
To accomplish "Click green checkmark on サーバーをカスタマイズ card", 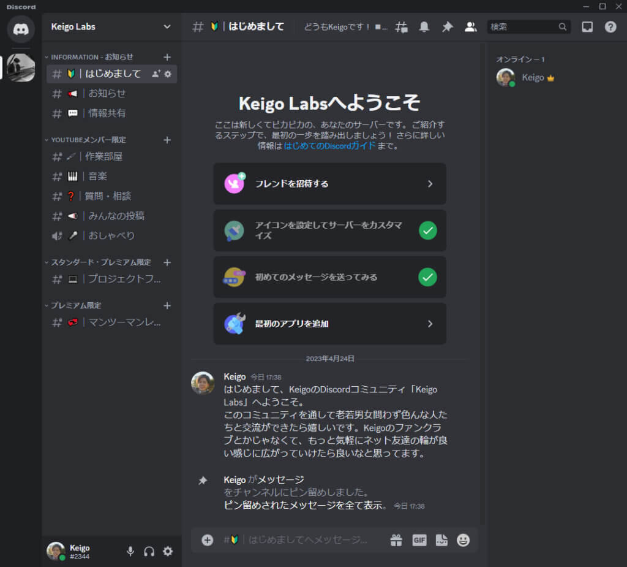I will [427, 230].
